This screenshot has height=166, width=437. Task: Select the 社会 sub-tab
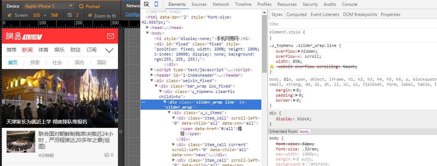[57, 62]
